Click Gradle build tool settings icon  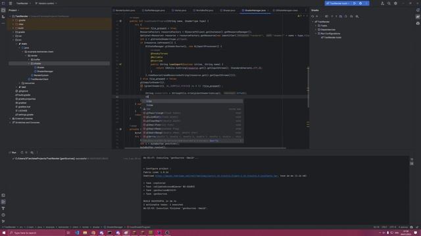point(357,16)
